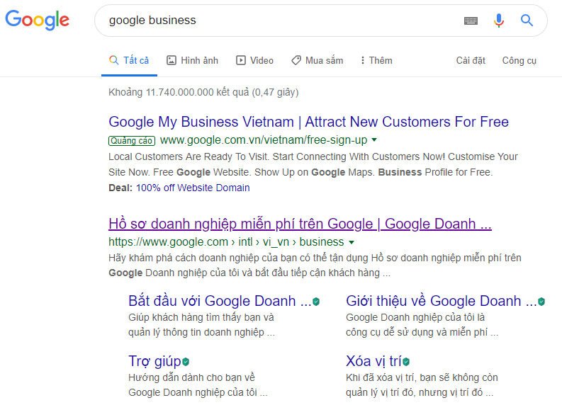Click ad description 'Local Customers Are Ready To Visit'

point(189,156)
